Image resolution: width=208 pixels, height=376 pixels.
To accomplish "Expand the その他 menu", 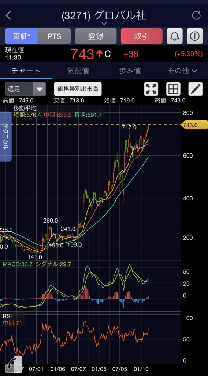I will click(x=182, y=71).
